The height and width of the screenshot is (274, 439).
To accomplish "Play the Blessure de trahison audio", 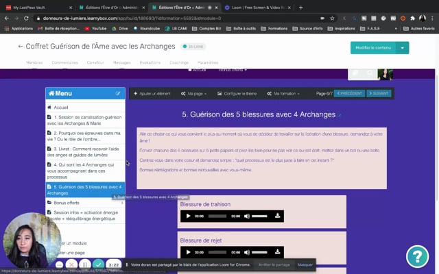I will [188, 216].
